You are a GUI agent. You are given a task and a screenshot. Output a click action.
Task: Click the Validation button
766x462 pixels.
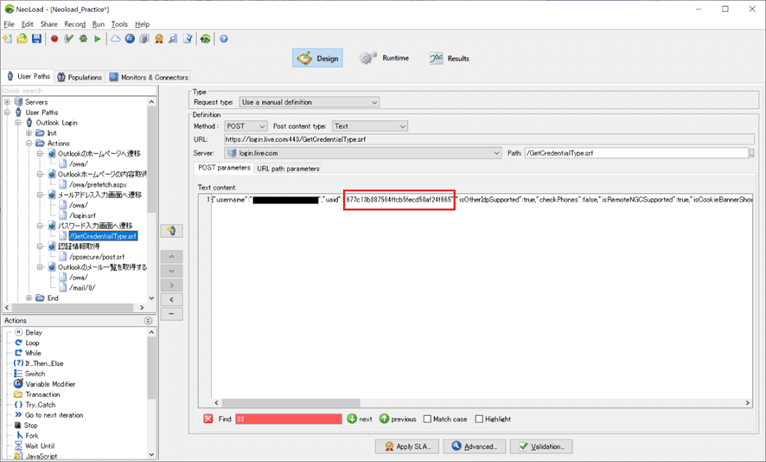(541, 446)
